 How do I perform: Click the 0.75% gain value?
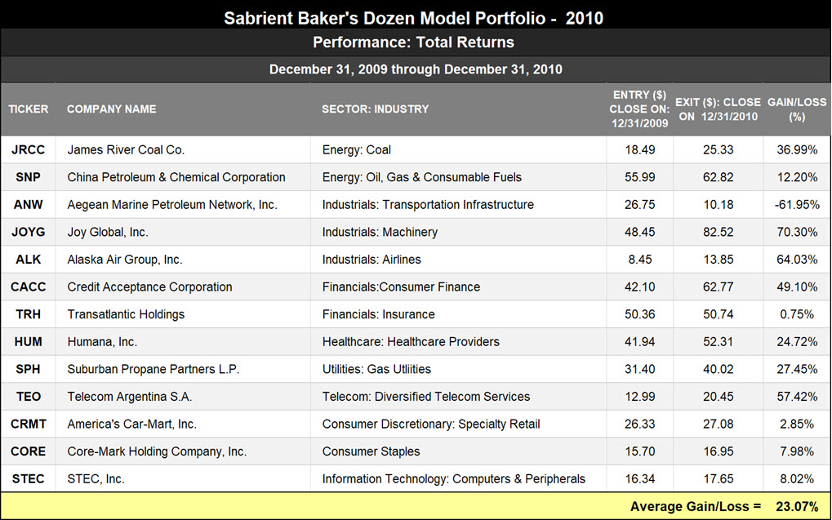click(797, 314)
